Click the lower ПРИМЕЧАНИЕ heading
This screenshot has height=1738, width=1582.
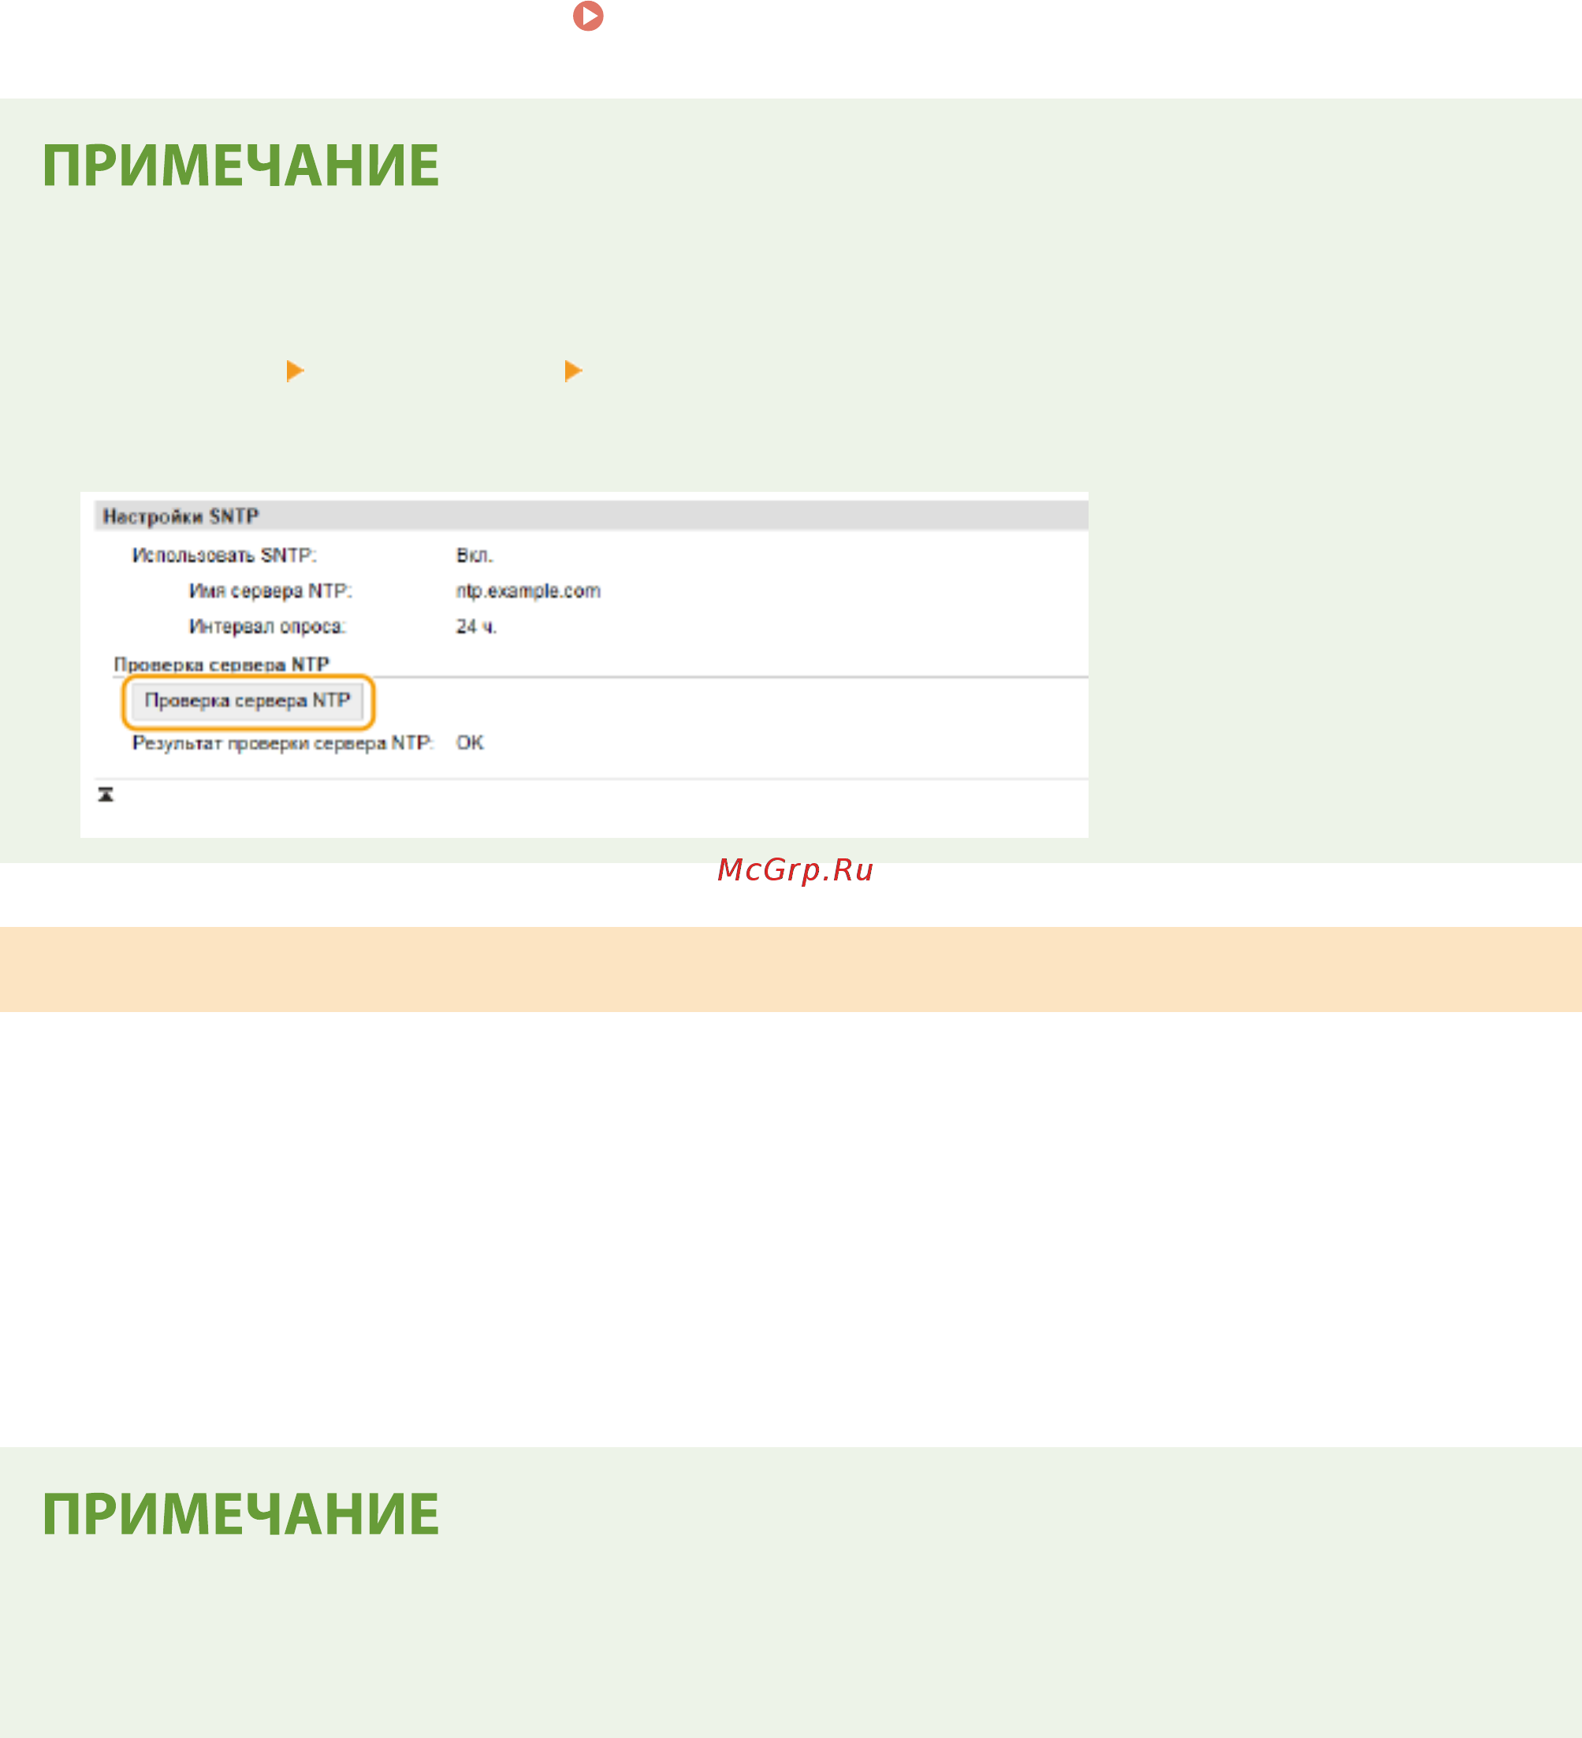tap(240, 1514)
